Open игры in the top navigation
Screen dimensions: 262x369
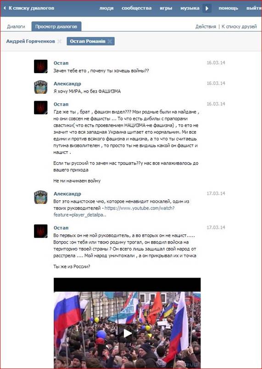pos(166,8)
